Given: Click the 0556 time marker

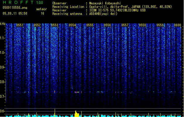Looking at the screenshot, I should pyautogui.click(x=107, y=25).
